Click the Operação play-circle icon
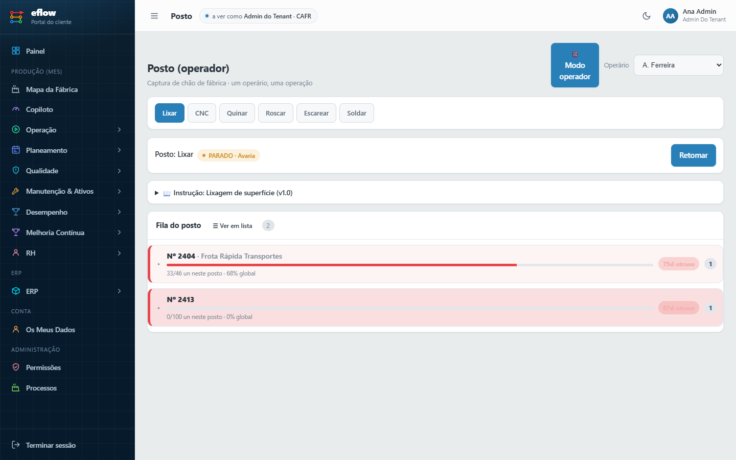This screenshot has width=736, height=460. point(16,130)
